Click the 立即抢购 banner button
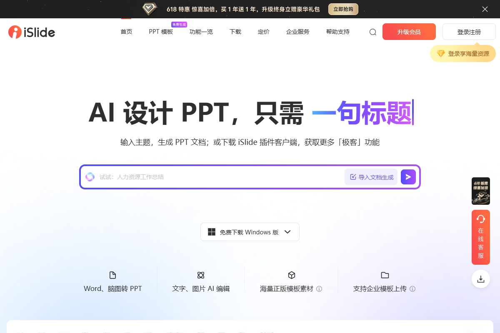 (343, 9)
